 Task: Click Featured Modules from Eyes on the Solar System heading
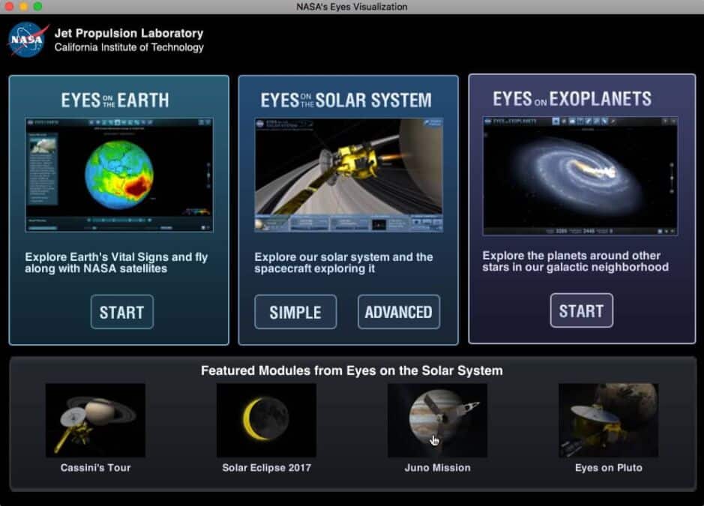pyautogui.click(x=352, y=370)
